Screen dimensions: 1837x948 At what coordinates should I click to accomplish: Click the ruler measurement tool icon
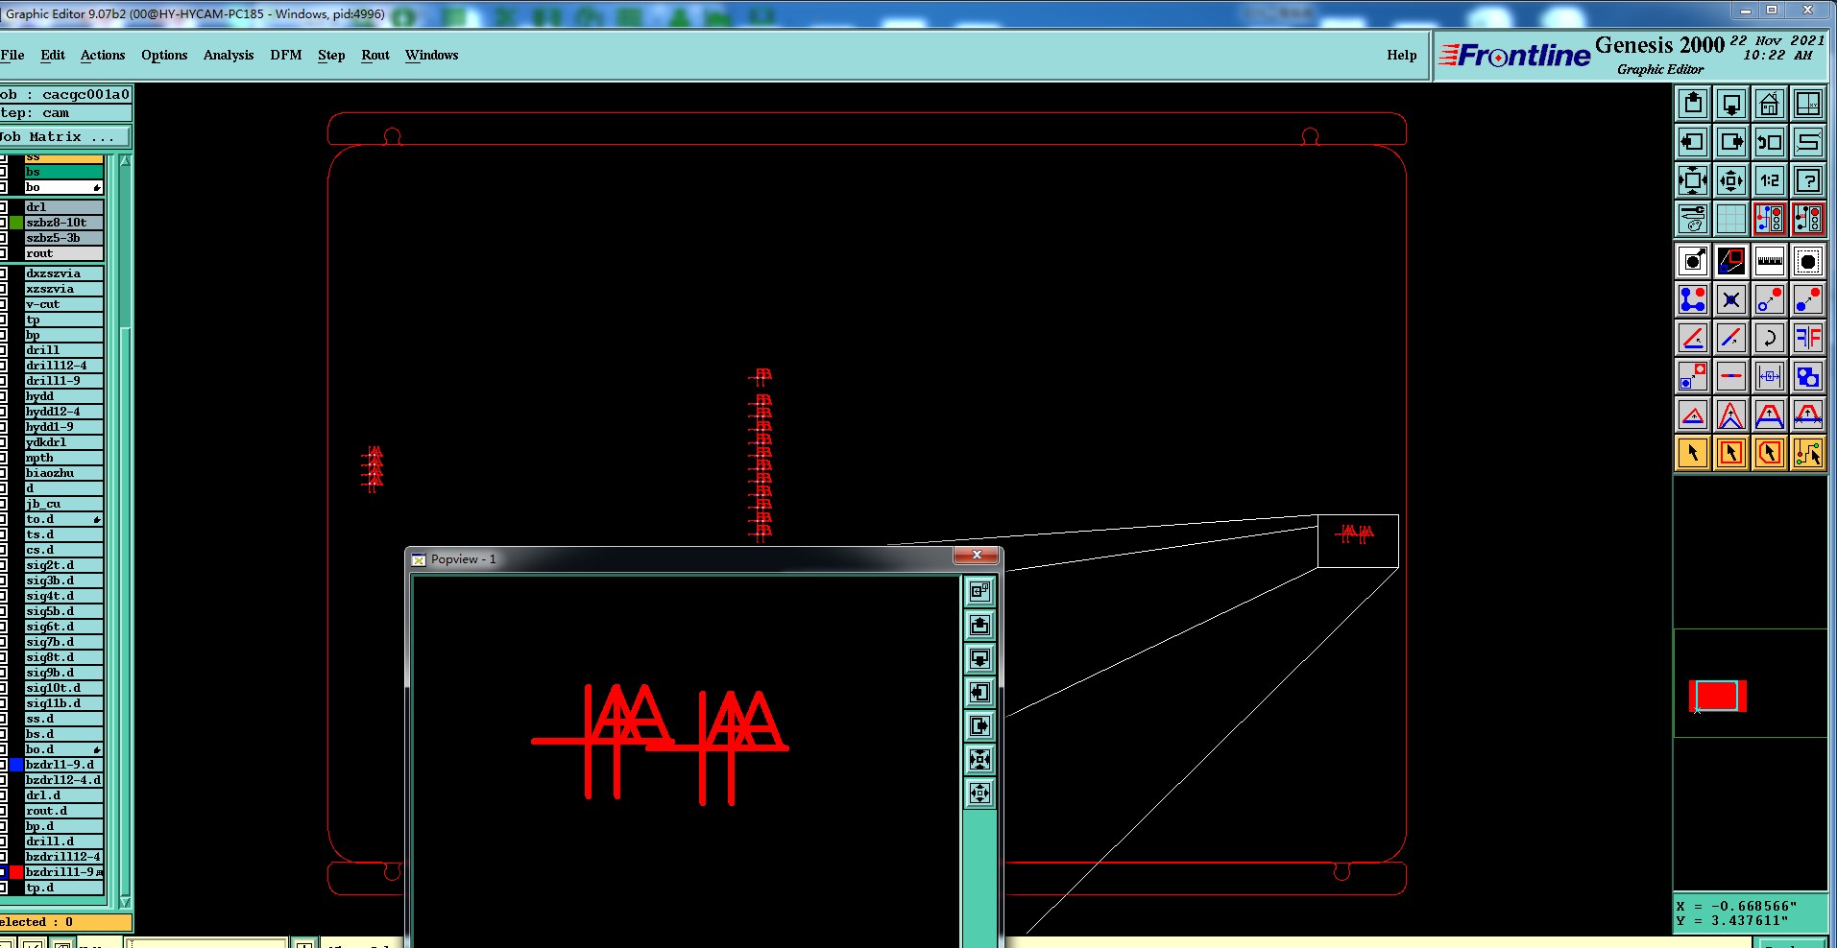(x=1770, y=261)
